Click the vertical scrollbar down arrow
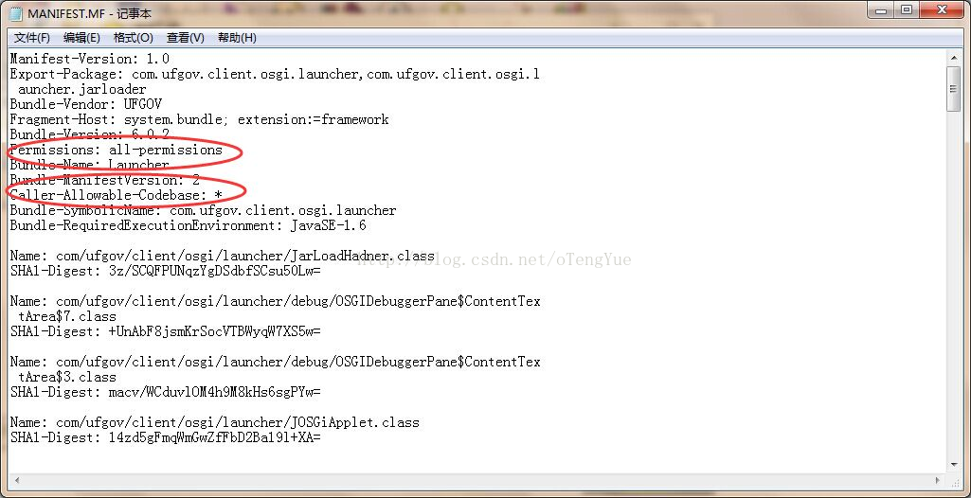This screenshot has height=498, width=971. 953,465
